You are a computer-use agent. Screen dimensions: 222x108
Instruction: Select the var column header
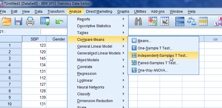[x=213, y=39]
